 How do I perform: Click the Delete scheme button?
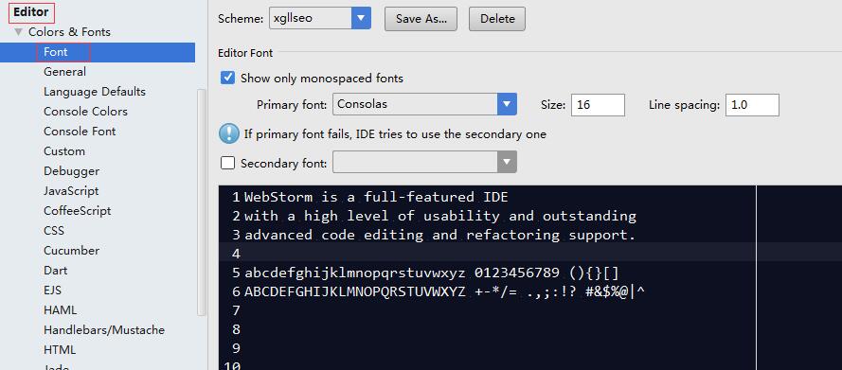[x=496, y=19]
